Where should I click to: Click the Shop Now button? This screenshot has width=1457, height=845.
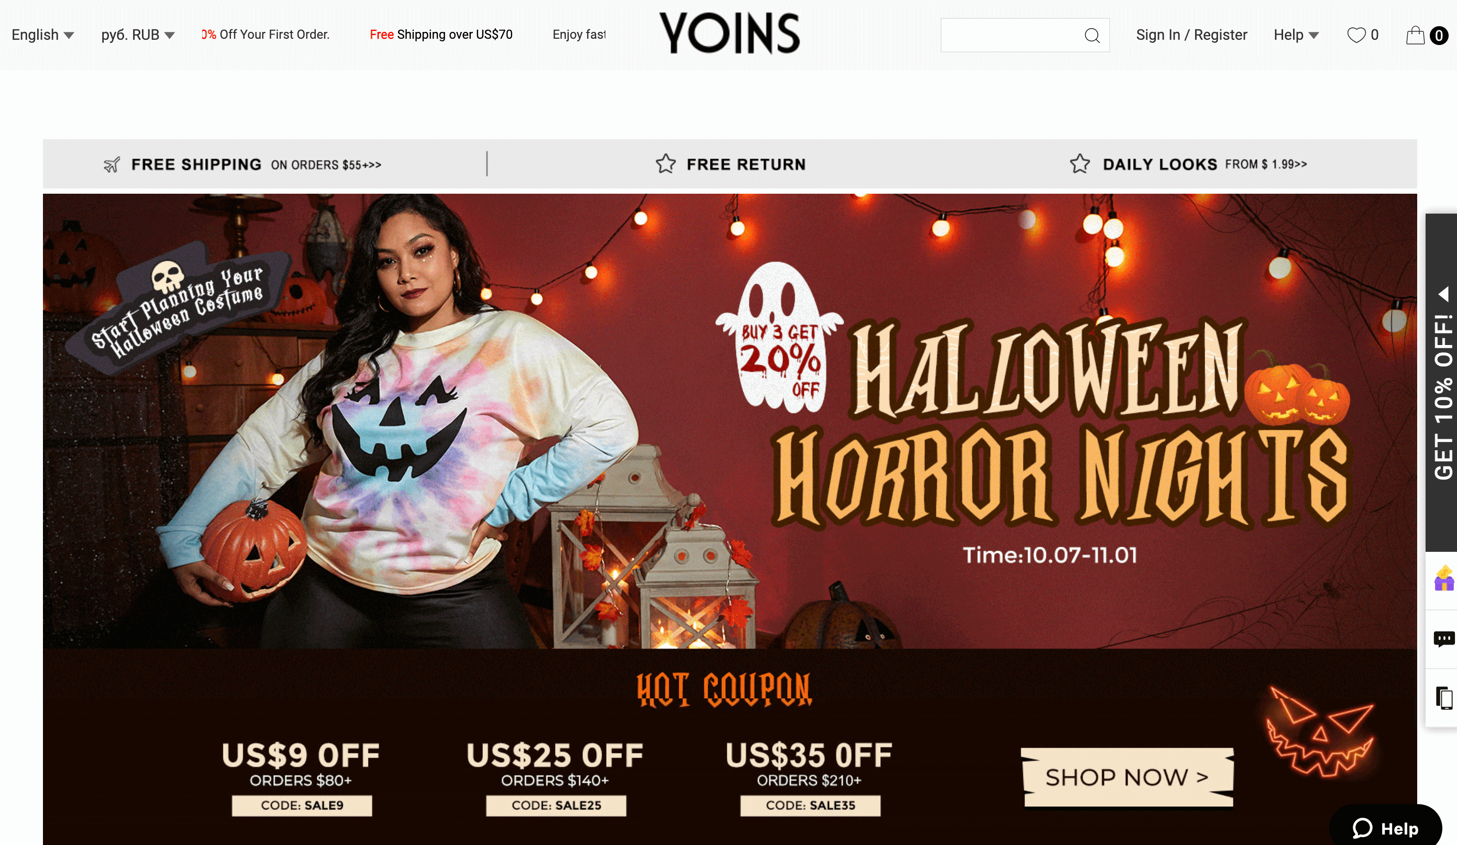coord(1128,777)
